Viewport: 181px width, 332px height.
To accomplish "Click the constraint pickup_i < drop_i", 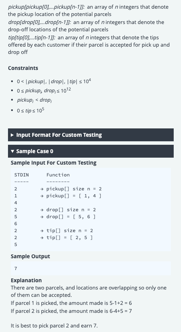I will coord(34,100).
